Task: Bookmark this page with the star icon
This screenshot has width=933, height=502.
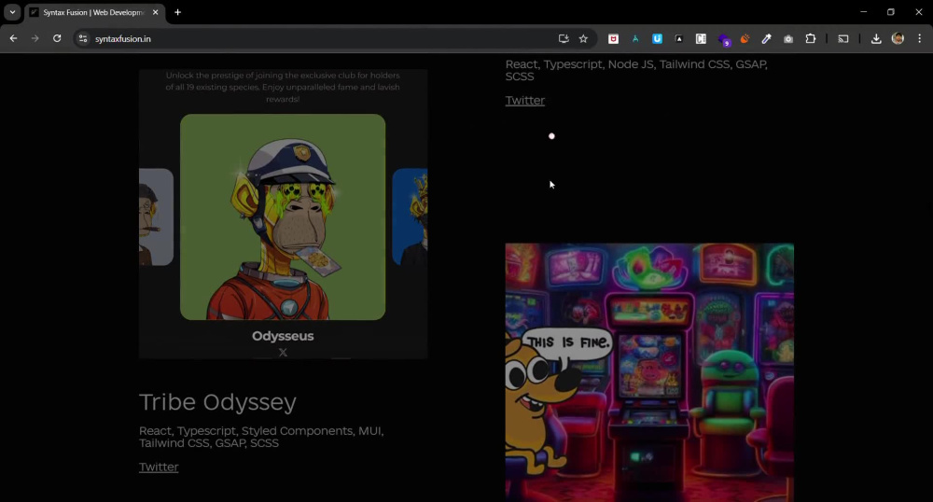Action: pos(584,38)
